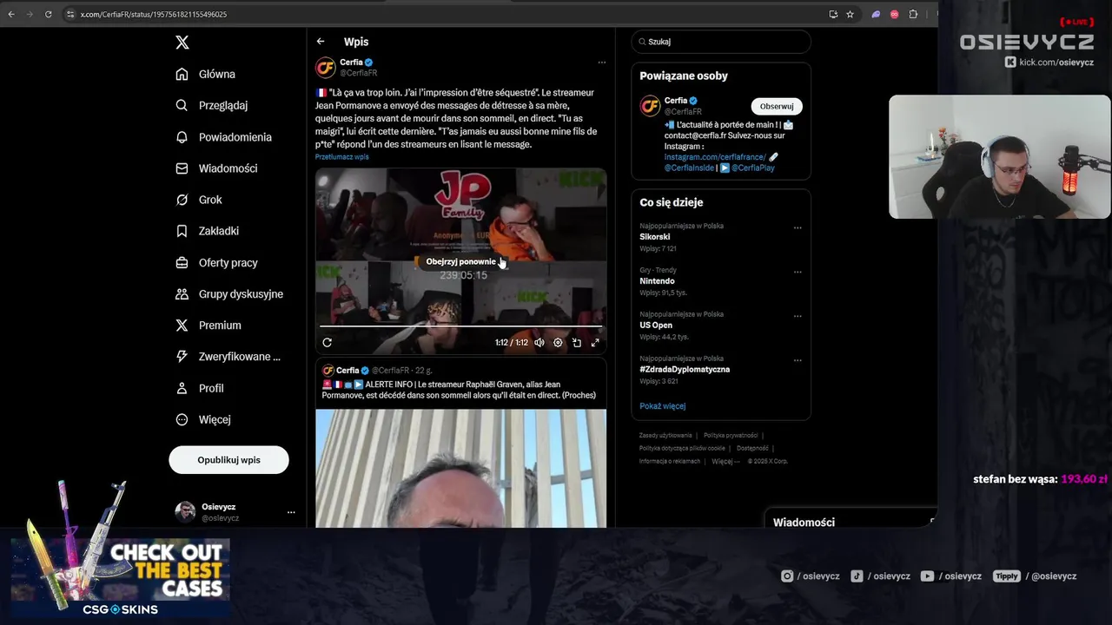Click Obserwuj button for Cerfia

point(777,106)
